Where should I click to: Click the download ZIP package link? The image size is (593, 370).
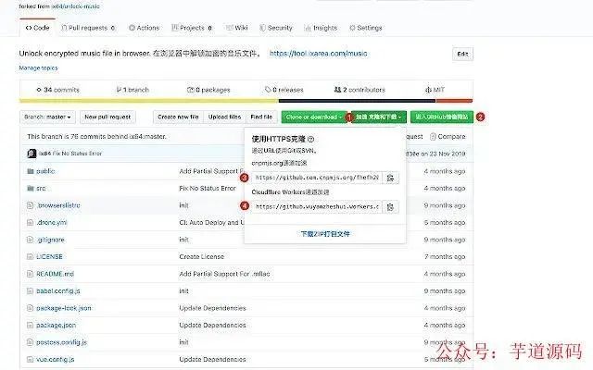tap(325, 234)
